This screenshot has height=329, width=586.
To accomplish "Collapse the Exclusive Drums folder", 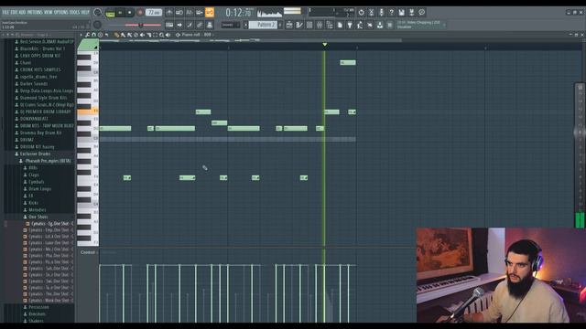I will [35, 154].
